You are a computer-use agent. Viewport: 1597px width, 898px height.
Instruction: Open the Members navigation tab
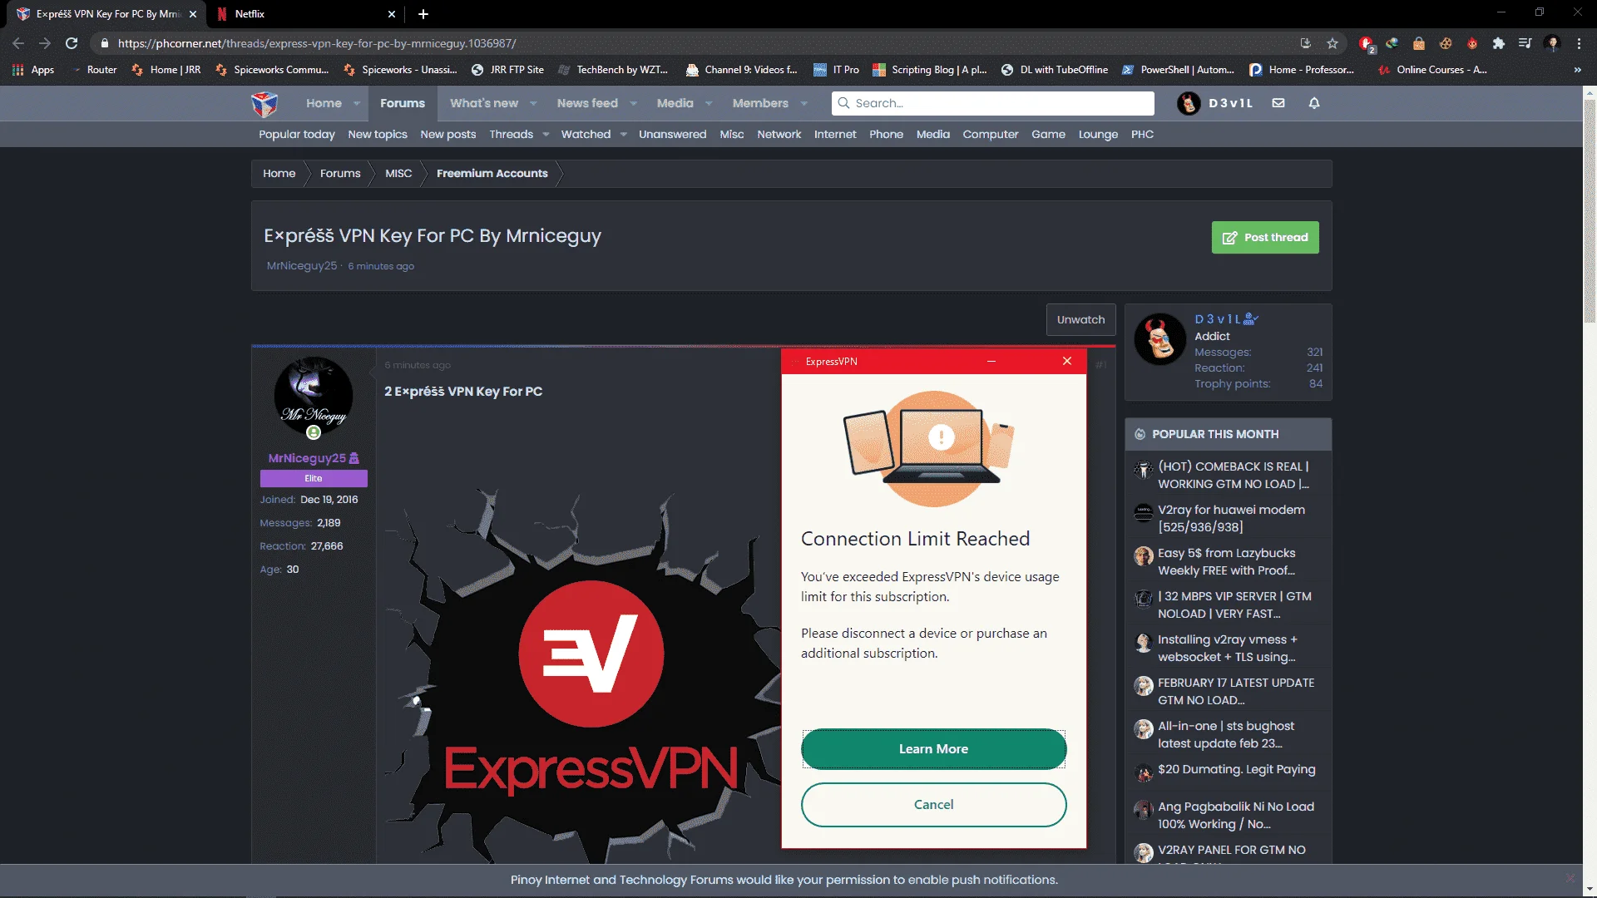[x=760, y=103]
